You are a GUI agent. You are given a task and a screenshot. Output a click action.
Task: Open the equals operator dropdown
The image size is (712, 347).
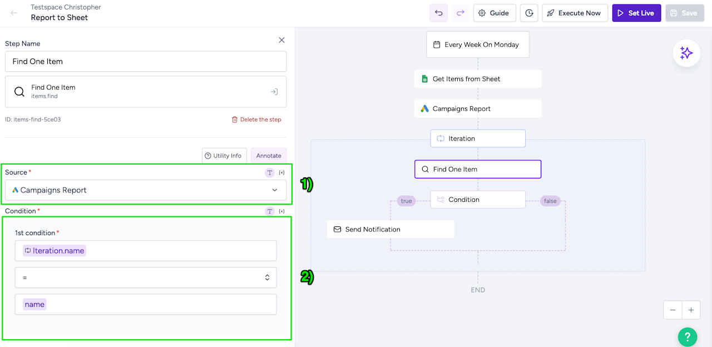[146, 277]
